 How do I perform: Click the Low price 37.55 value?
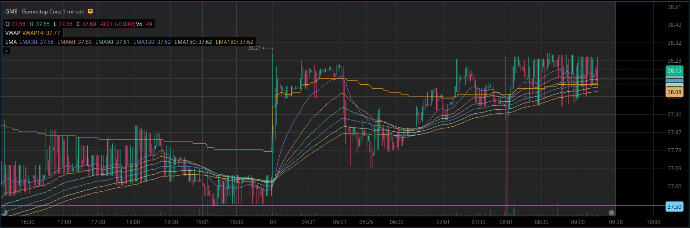pos(65,24)
